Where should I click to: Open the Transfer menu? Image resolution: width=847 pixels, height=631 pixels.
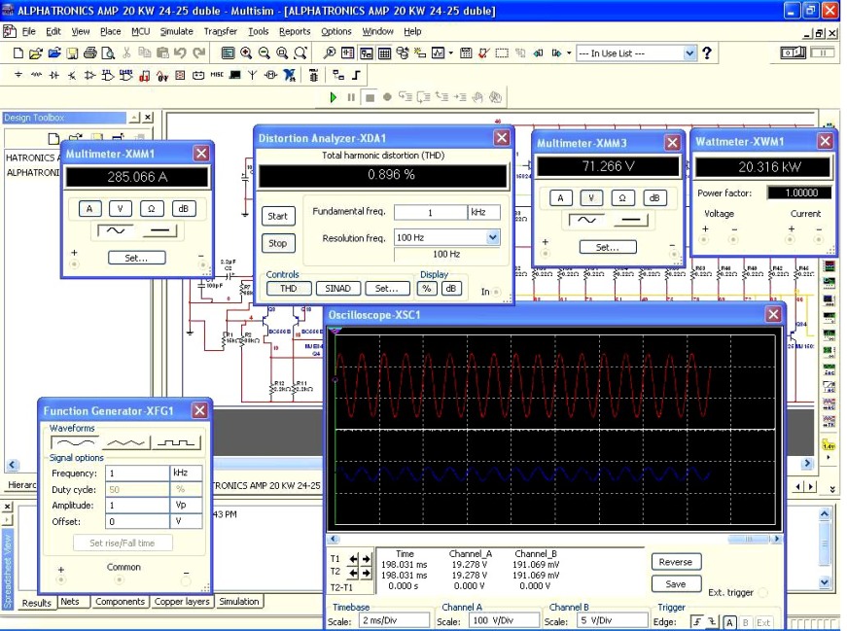pyautogui.click(x=221, y=31)
